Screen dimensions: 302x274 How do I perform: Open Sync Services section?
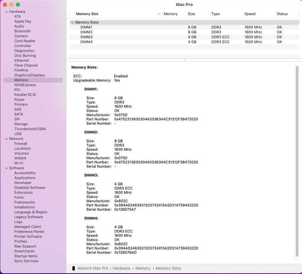(x=26, y=261)
